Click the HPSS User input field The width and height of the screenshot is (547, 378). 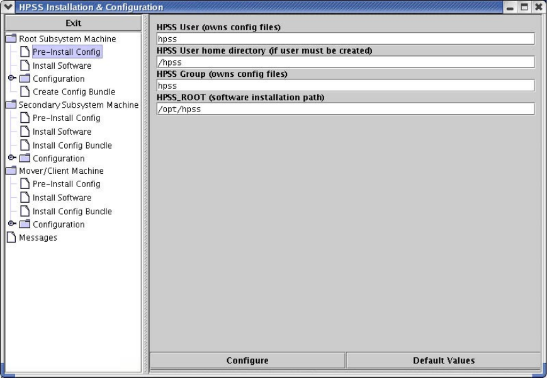(346, 38)
